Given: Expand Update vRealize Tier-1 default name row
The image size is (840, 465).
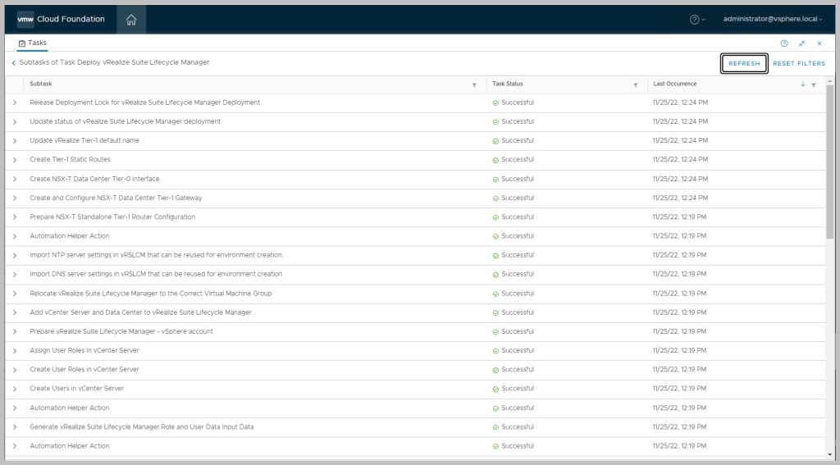Looking at the screenshot, I should [x=15, y=140].
